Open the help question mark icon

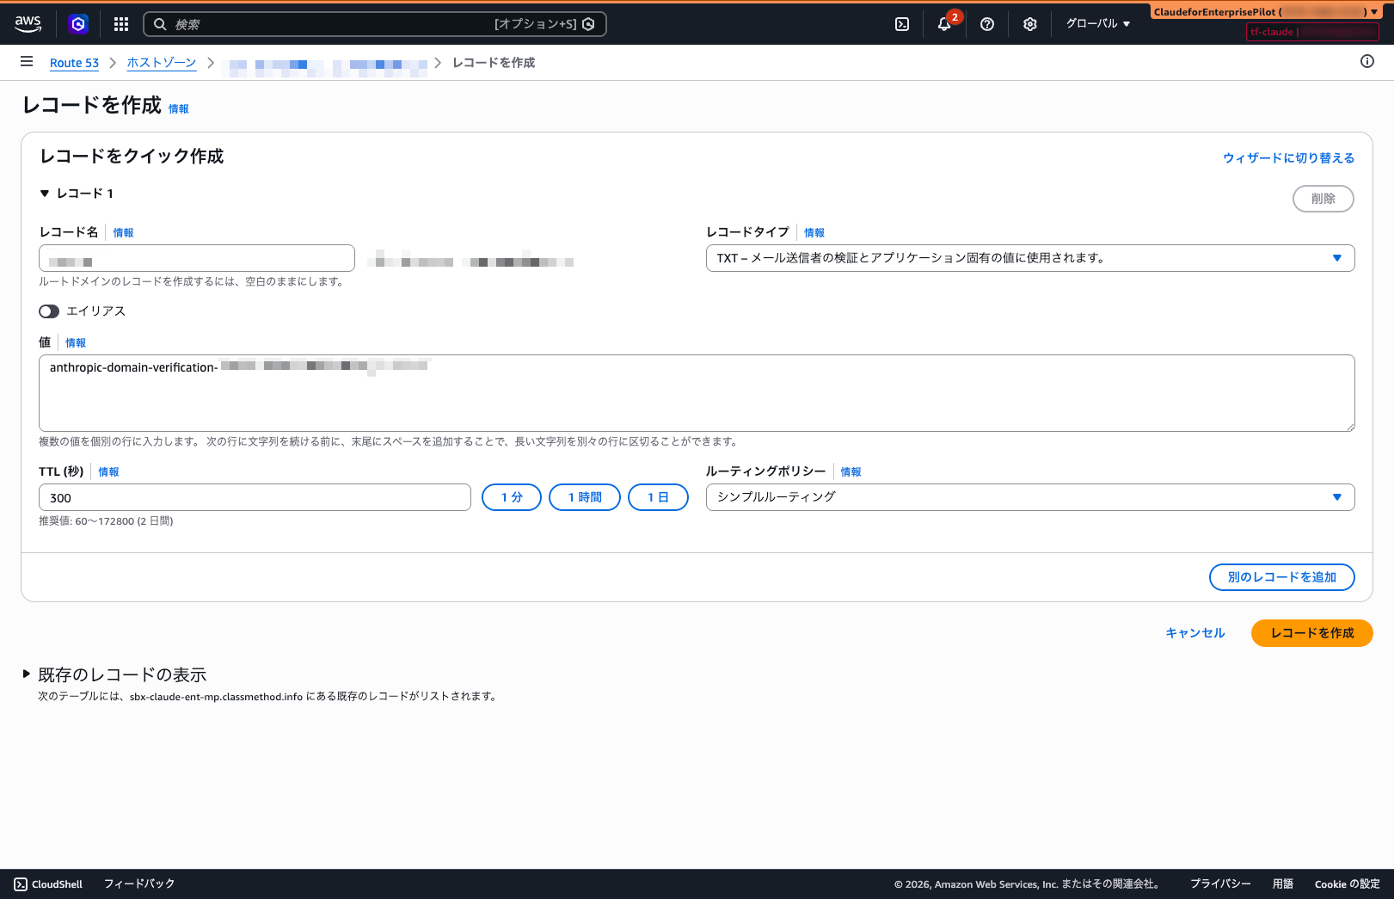coord(987,24)
